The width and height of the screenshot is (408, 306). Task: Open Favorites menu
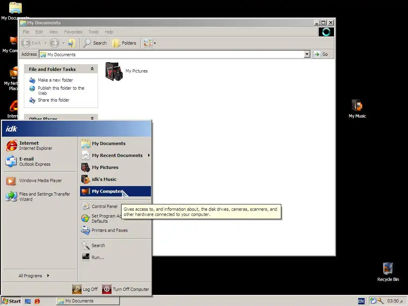click(73, 32)
